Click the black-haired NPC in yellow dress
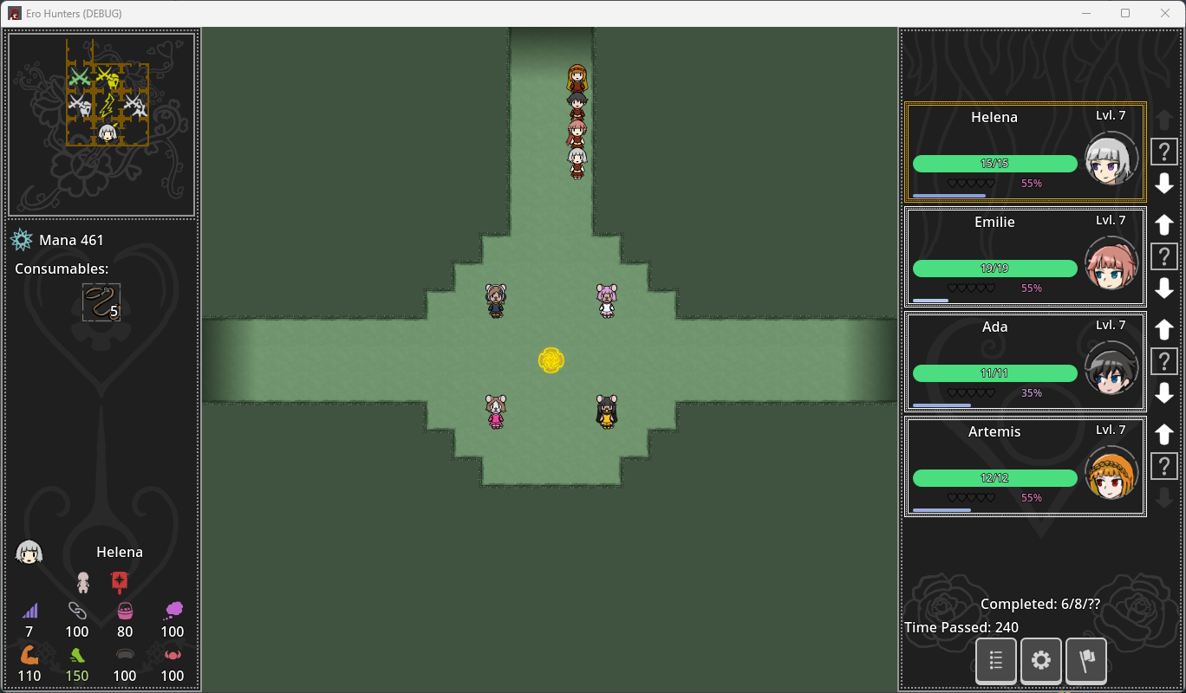Screen dimensions: 1186x693 tap(607, 412)
